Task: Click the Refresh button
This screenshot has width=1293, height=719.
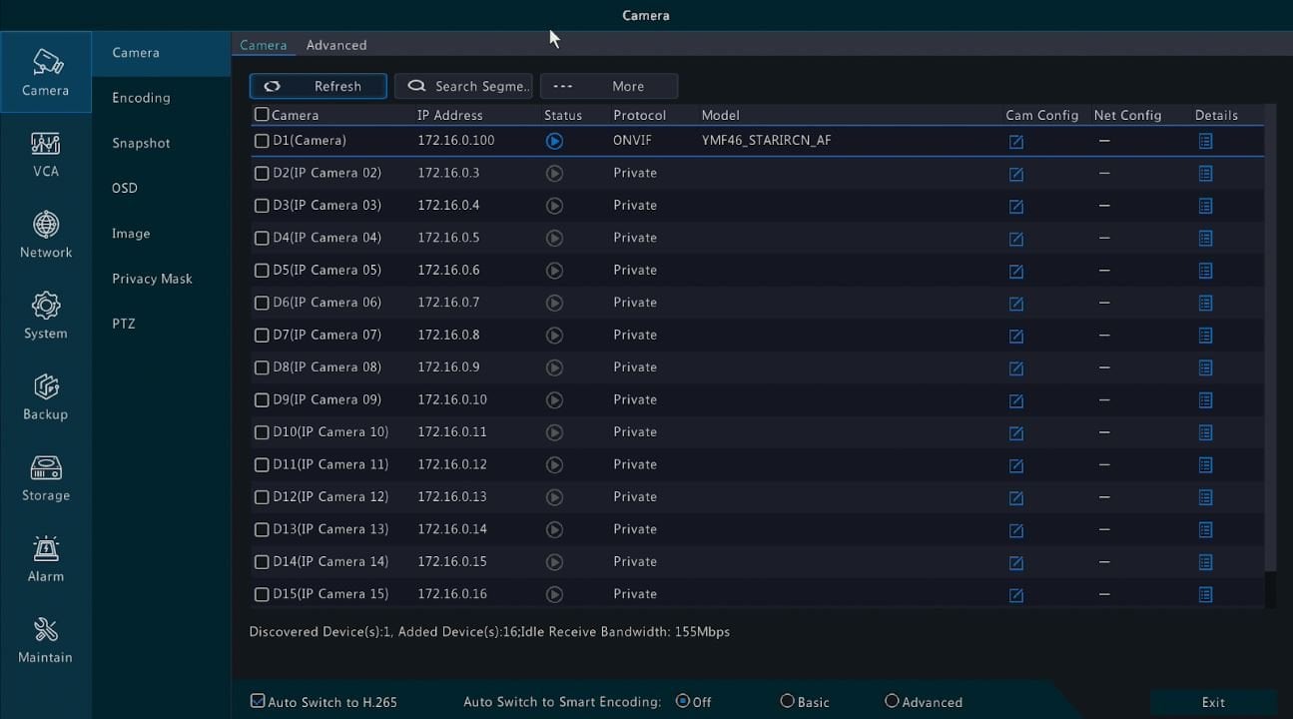Action: (319, 86)
